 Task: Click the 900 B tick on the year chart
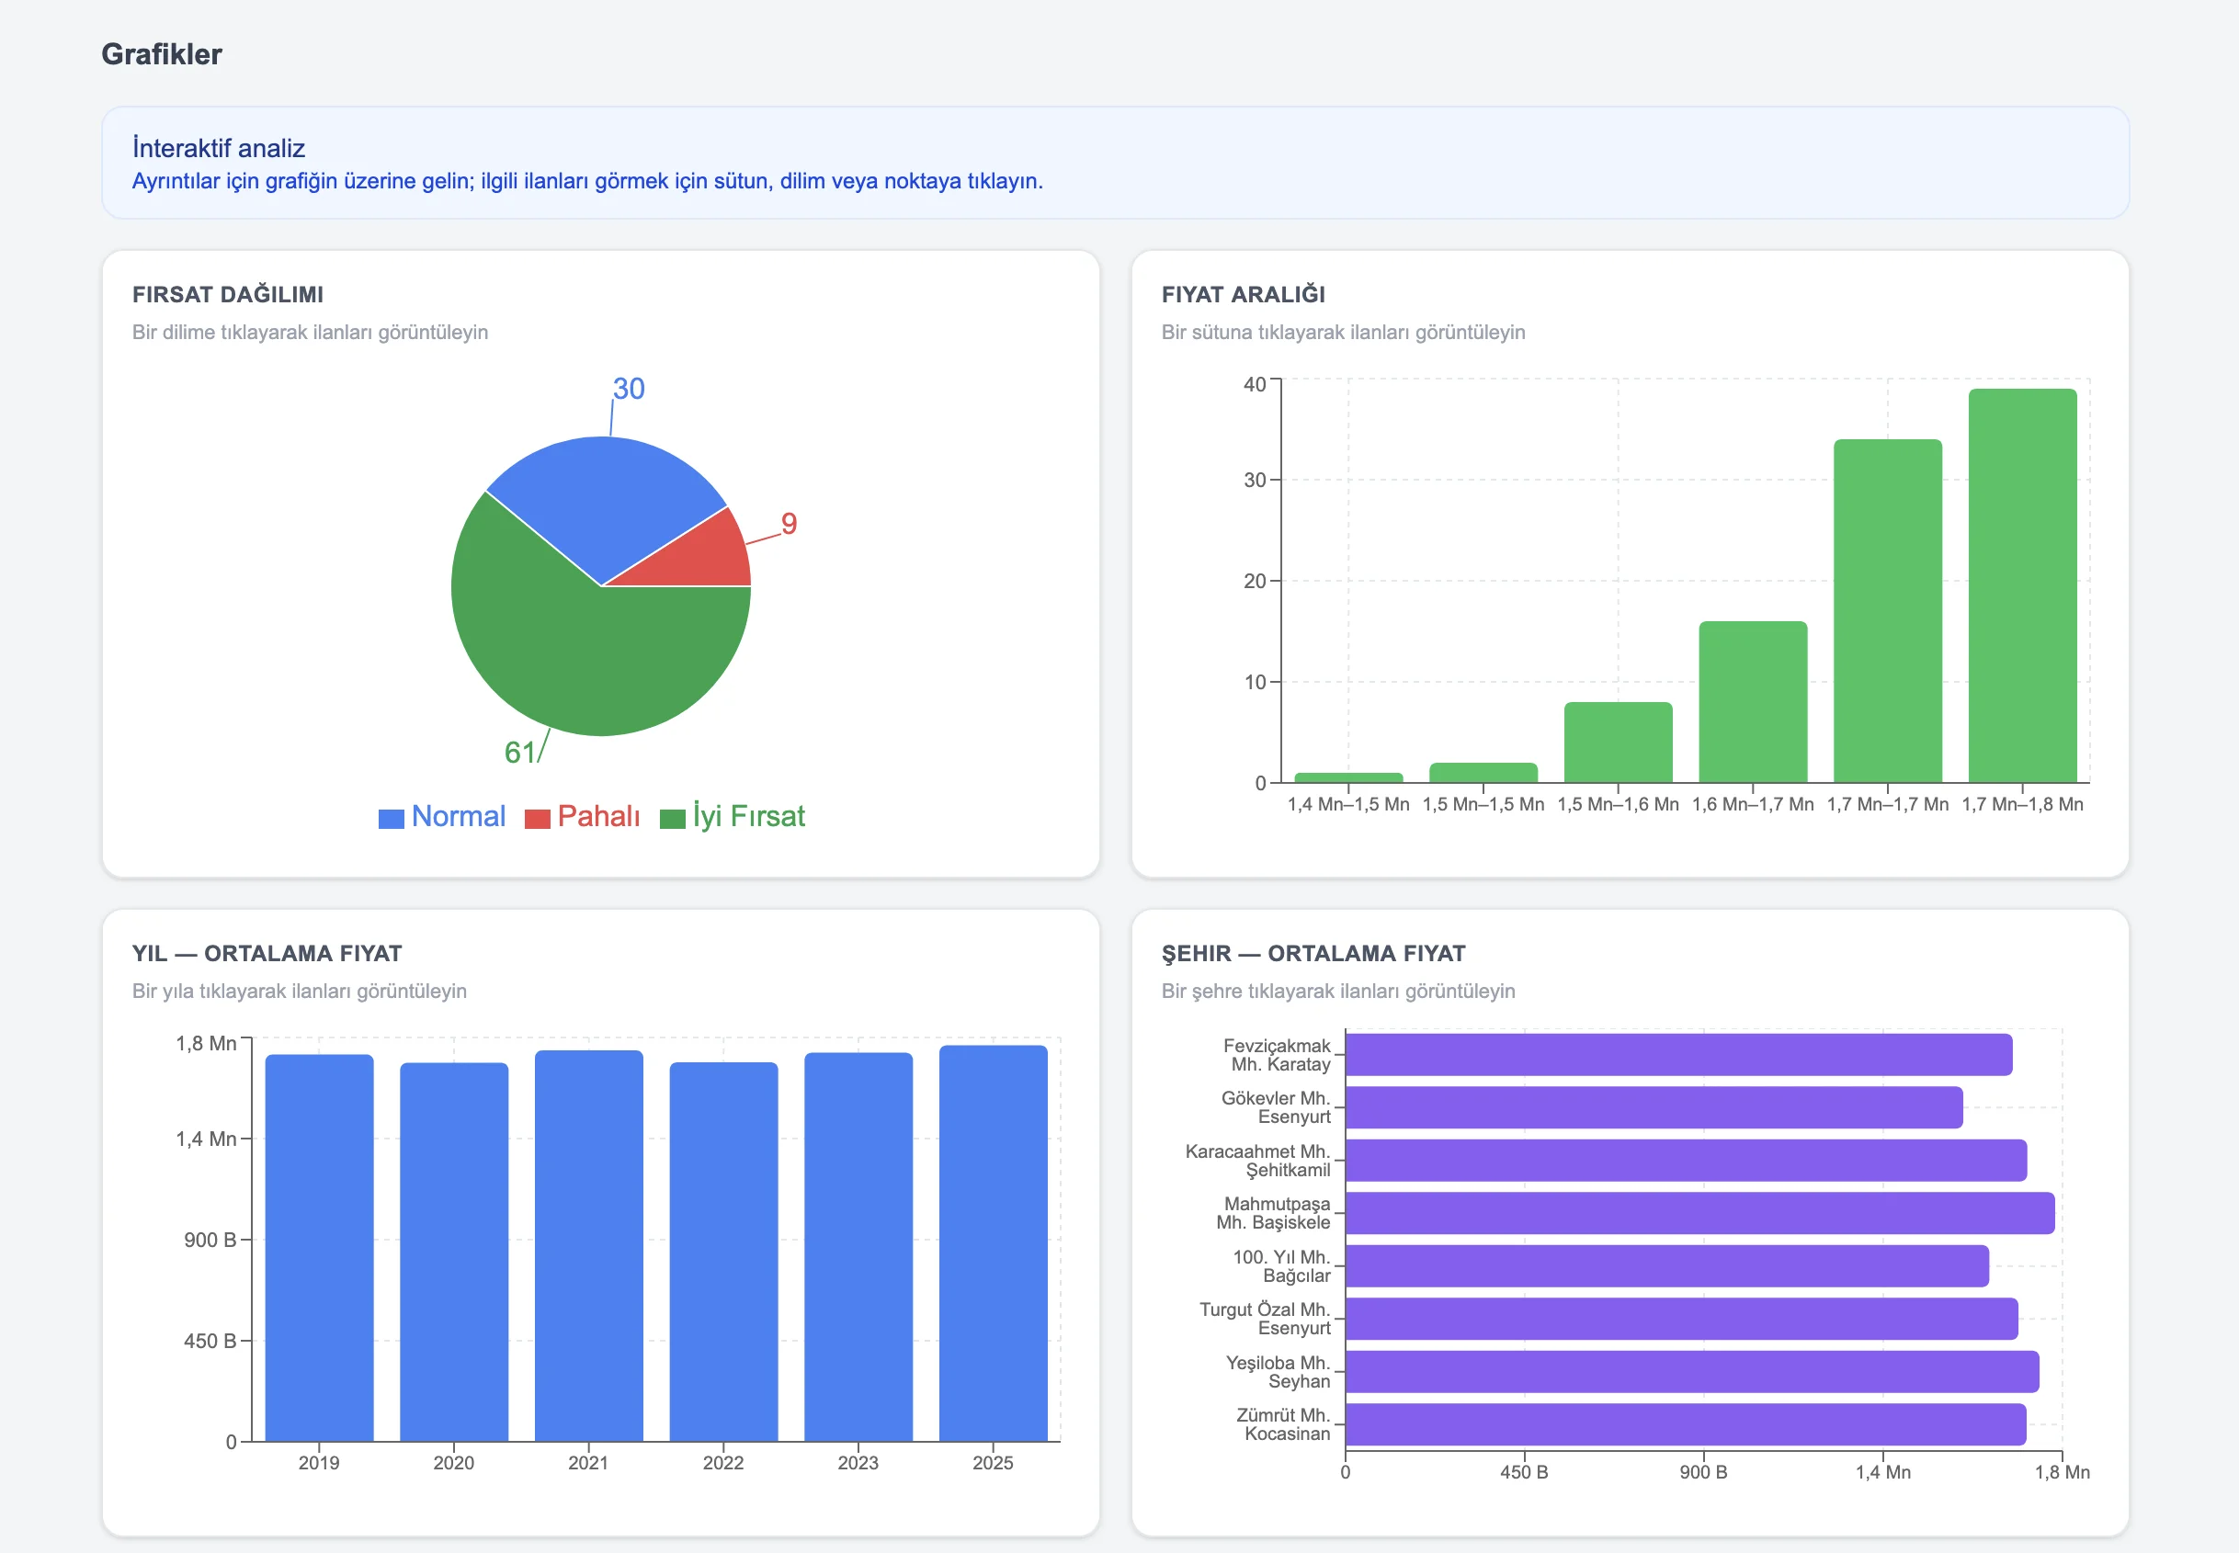[x=210, y=1241]
